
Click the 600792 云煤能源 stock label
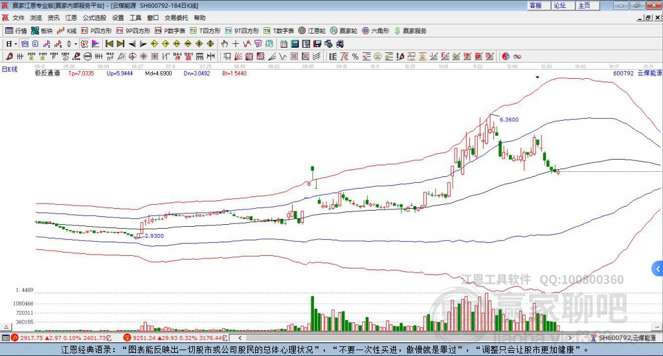[637, 73]
